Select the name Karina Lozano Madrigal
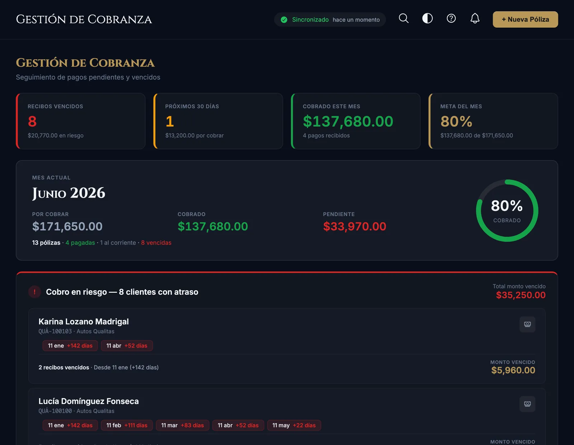The height and width of the screenshot is (445, 574). coord(84,322)
